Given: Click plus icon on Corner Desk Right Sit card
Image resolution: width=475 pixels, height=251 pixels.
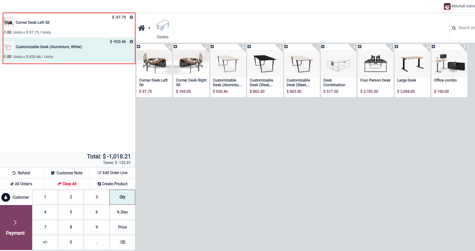Looking at the screenshot, I should tap(176, 47).
